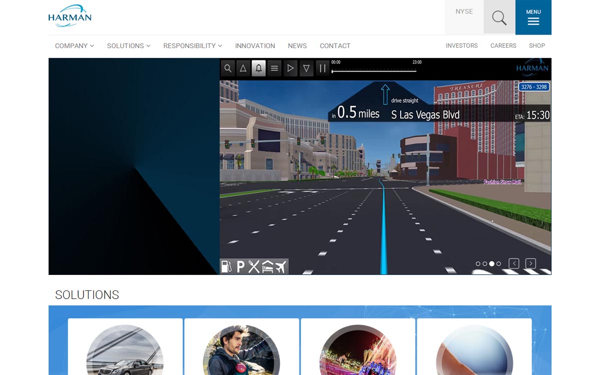Toggle the bell icon in the map toolbar

tap(258, 69)
